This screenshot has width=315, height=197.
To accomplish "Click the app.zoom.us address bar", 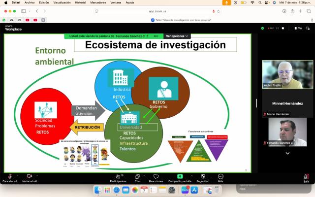I will tap(157, 11).
